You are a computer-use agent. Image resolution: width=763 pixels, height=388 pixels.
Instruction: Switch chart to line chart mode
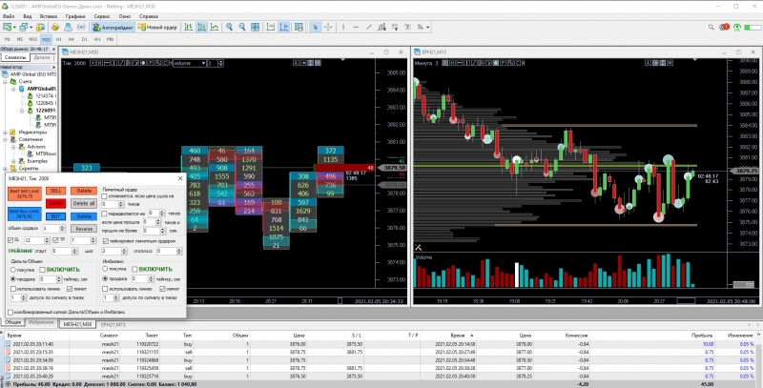[x=214, y=28]
